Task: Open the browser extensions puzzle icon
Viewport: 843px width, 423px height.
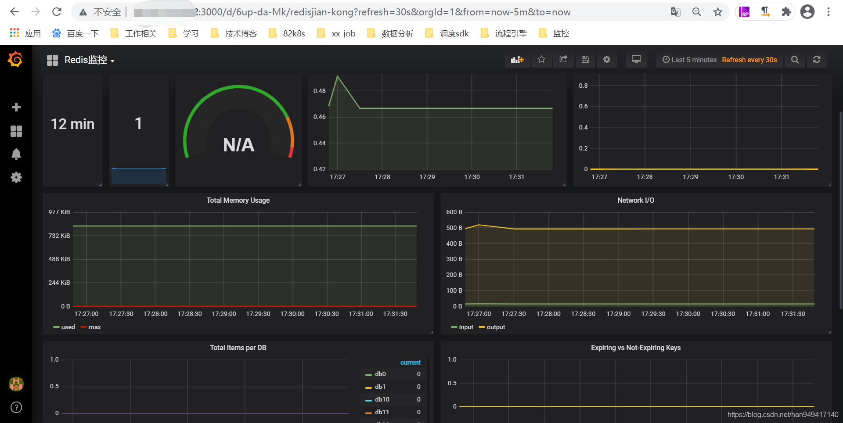Action: click(786, 12)
